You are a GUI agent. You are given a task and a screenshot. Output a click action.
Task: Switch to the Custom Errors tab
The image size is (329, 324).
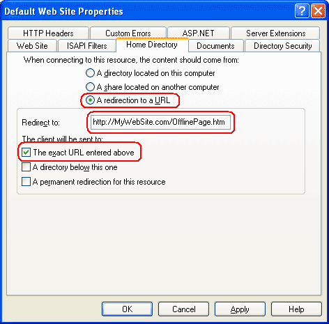(128, 33)
